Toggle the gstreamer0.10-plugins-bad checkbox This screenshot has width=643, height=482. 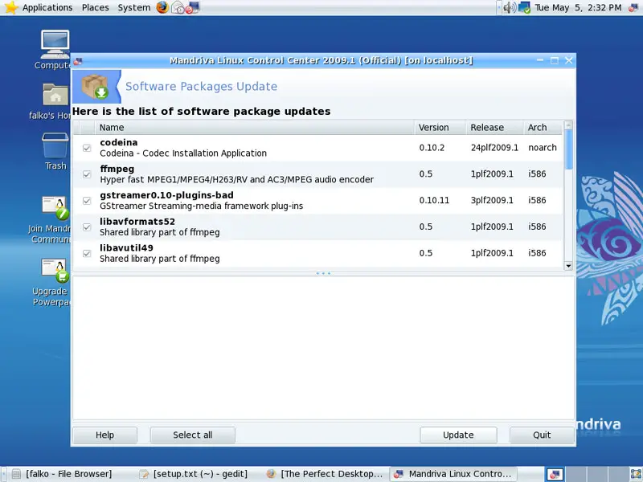87,200
